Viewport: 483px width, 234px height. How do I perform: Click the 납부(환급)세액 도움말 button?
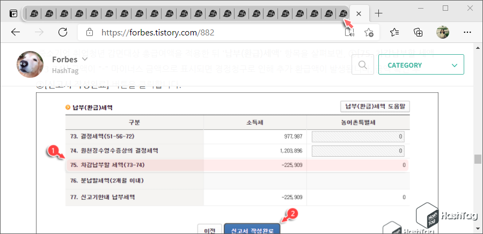click(x=375, y=106)
